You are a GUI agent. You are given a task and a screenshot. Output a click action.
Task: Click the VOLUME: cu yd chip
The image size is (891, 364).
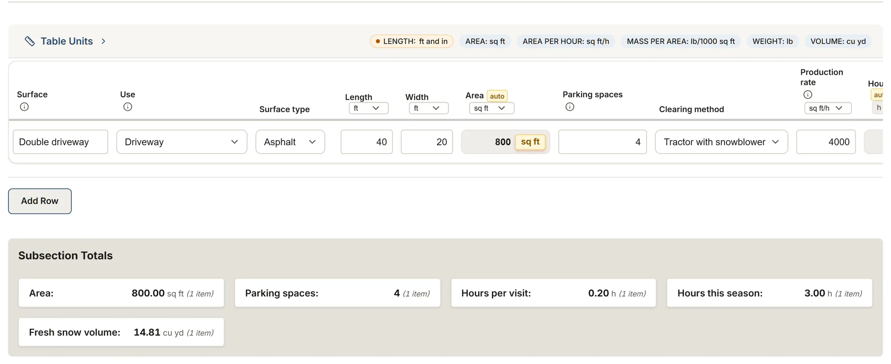pos(838,41)
